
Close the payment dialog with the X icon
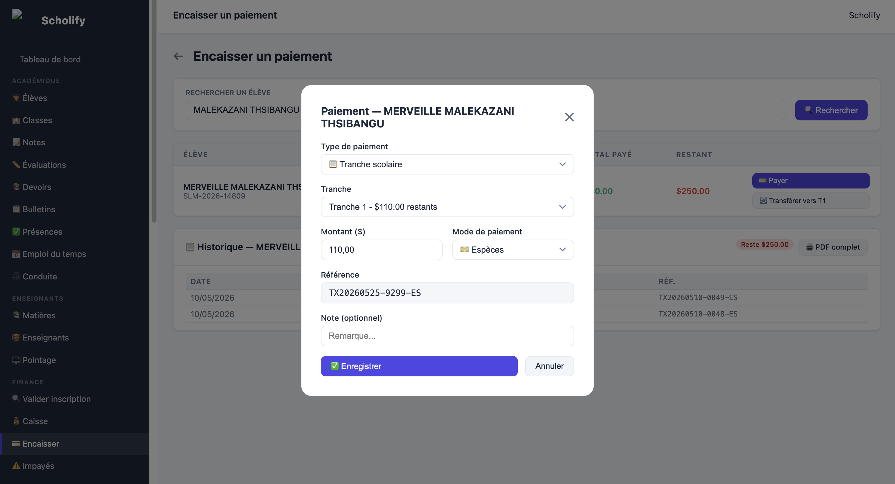(569, 117)
